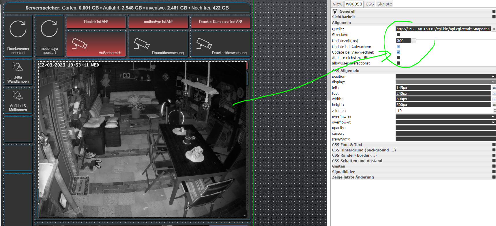The image size is (496, 226).
Task: Expand the CSS Ränder (border-...) section
Action: pyautogui.click(x=354, y=155)
